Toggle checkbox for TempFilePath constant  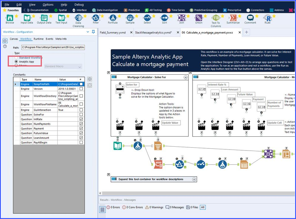[81, 84]
